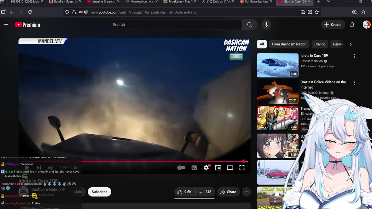The image size is (372, 209).
Task: Open the Firefox account icon
Action: coord(354,12)
